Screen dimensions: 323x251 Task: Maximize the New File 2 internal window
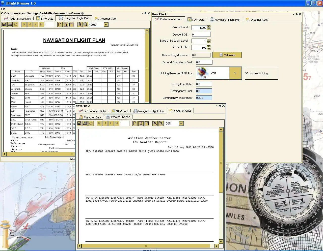pos(220,106)
